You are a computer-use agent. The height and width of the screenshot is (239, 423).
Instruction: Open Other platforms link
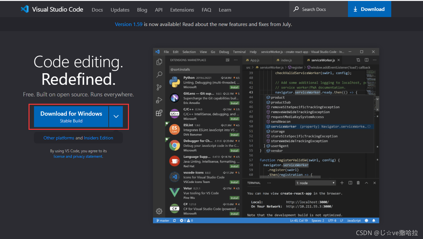59,138
